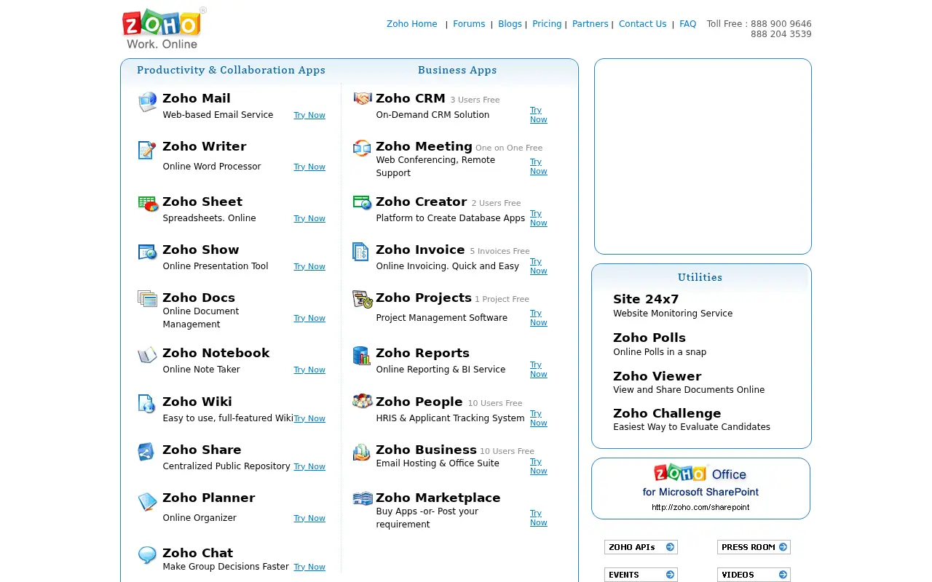Click Try Now for Zoho Marketplace
Image resolution: width=932 pixels, height=582 pixels.
pos(538,518)
